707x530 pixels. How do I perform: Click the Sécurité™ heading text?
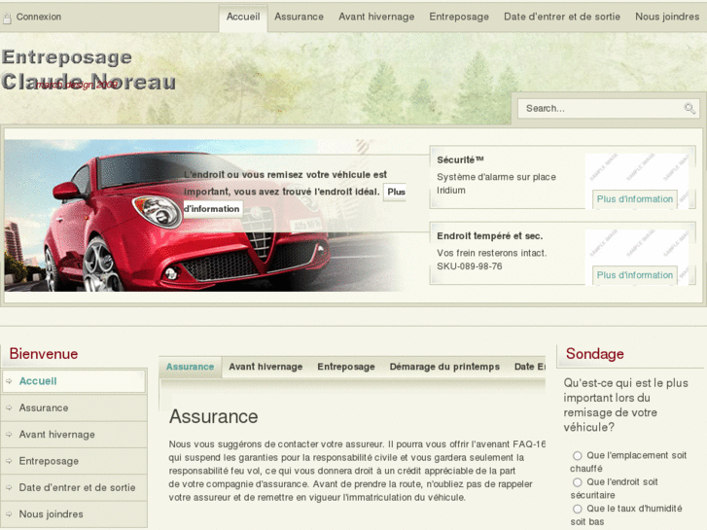point(460,159)
